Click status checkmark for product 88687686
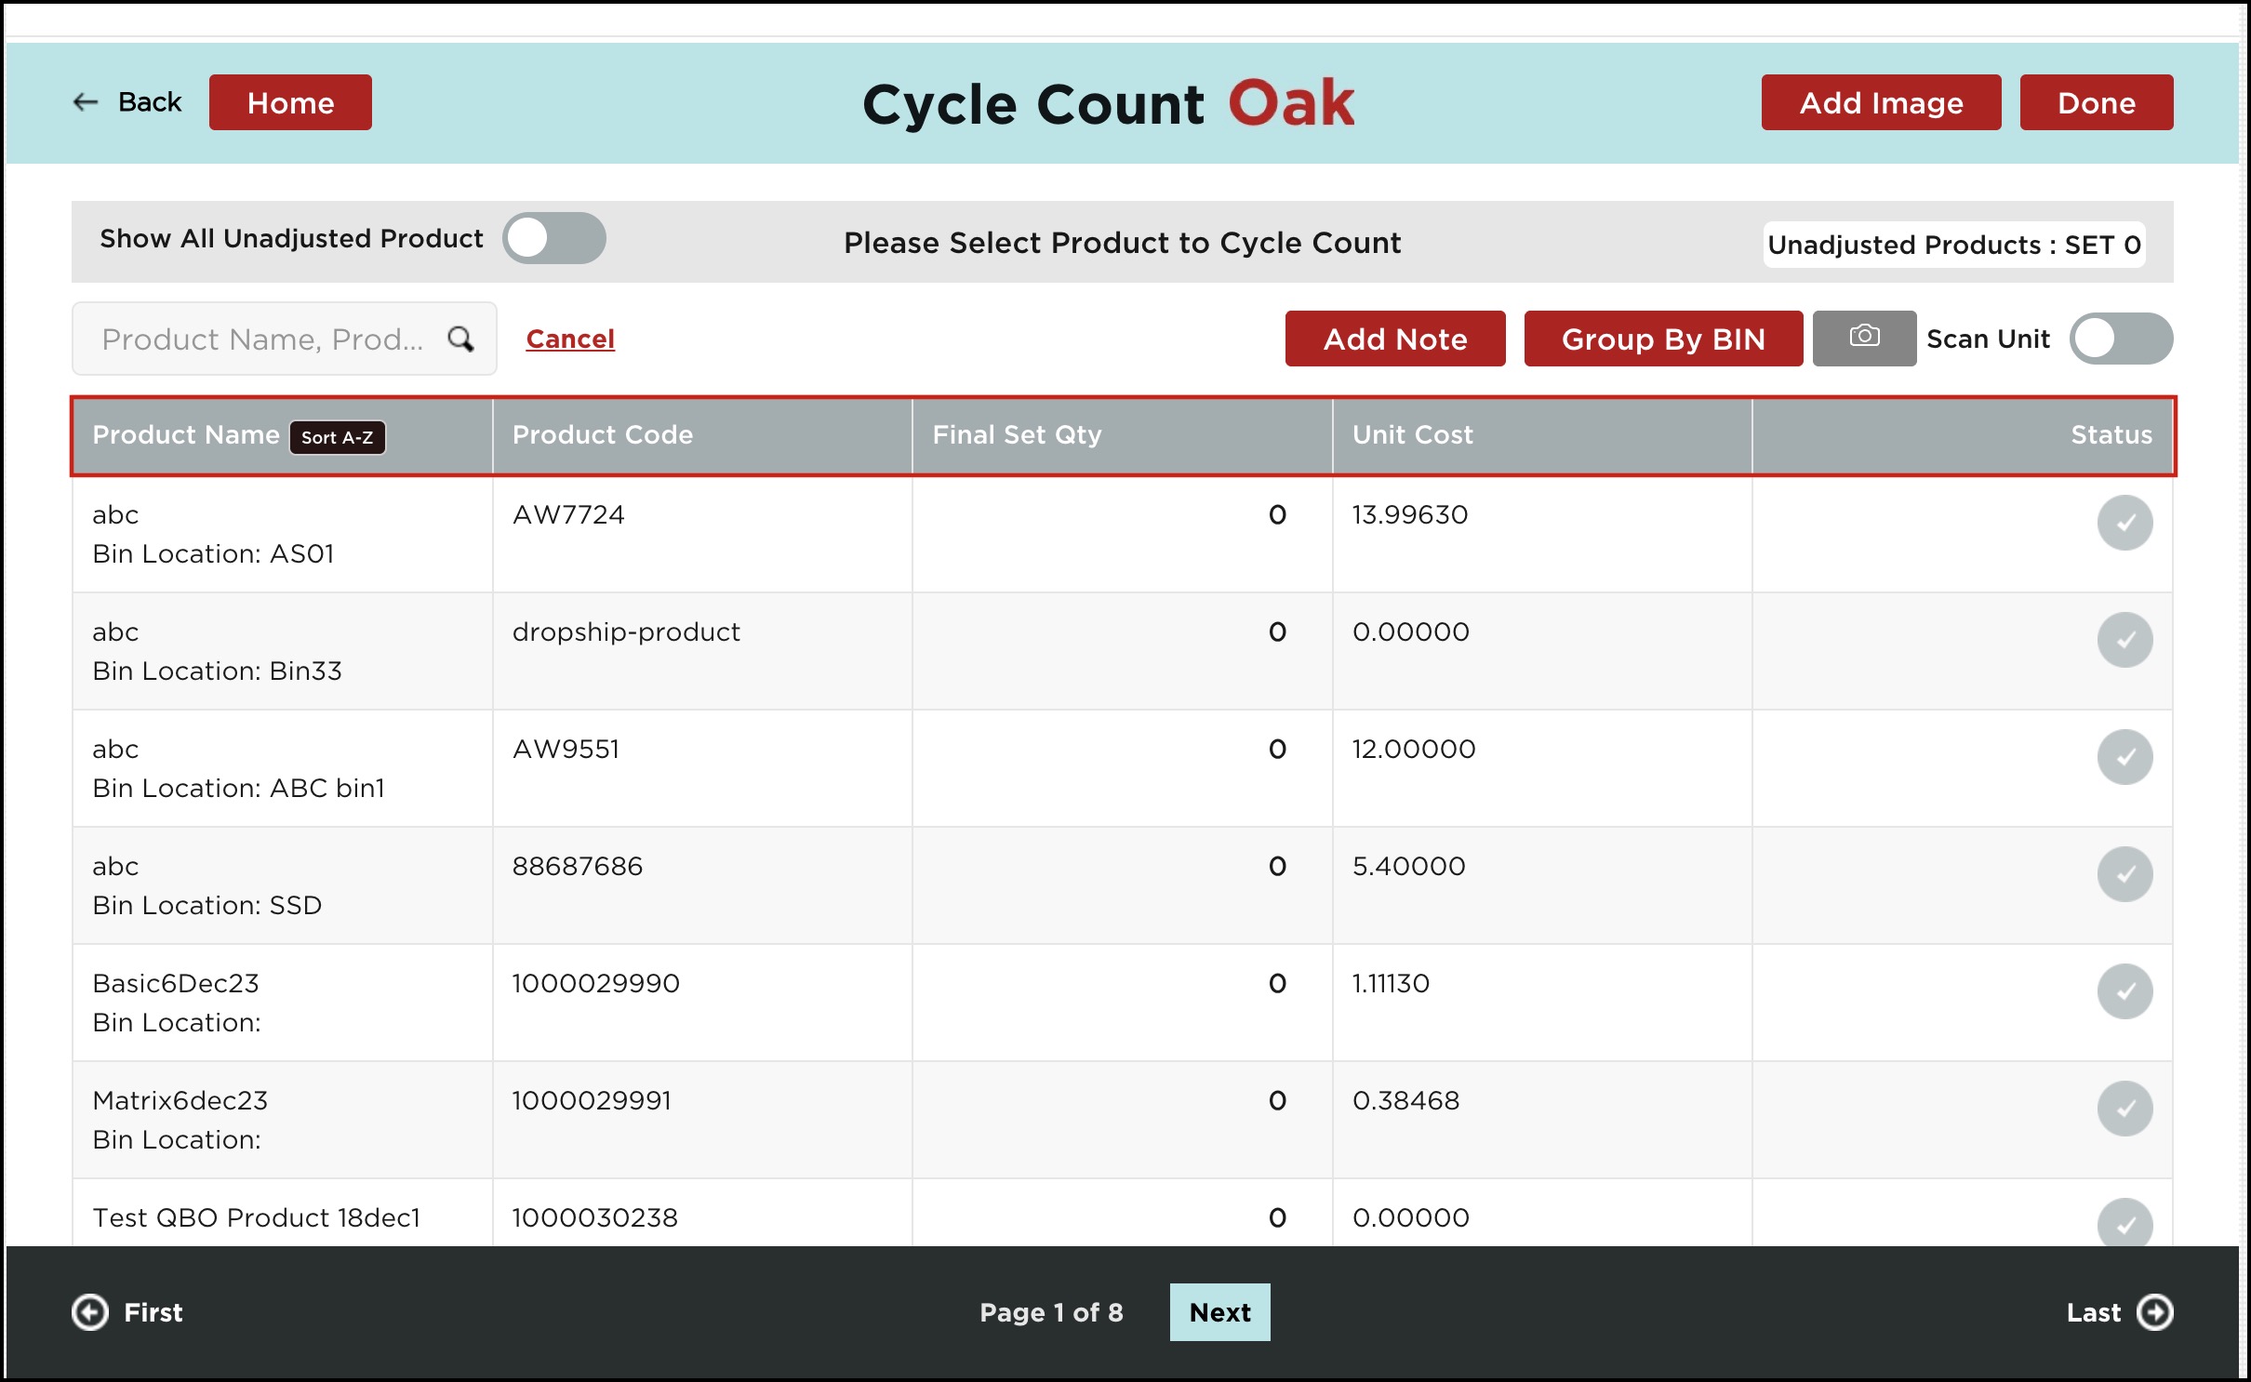The width and height of the screenshot is (2251, 1382). point(2124,874)
